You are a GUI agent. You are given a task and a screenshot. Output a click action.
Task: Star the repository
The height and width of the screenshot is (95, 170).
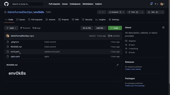click(153, 12)
